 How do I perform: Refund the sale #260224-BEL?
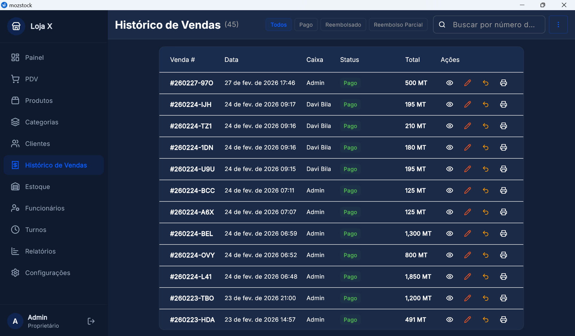[x=485, y=234]
